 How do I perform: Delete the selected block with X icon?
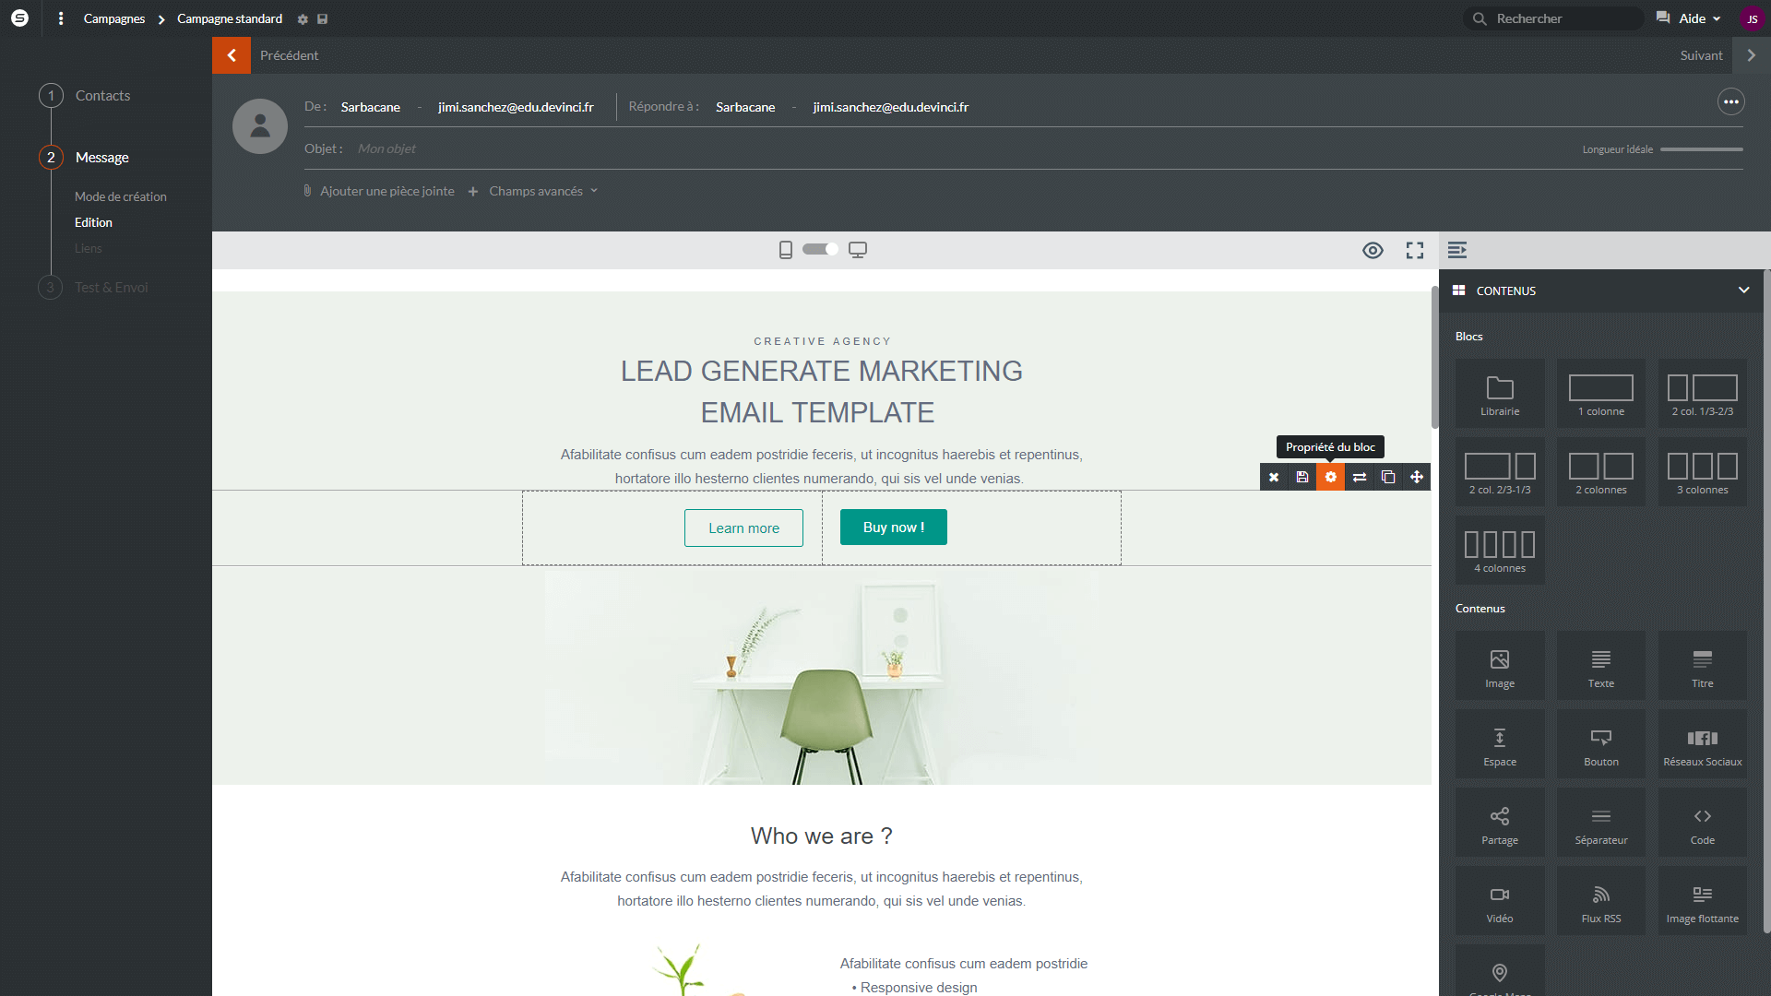(1274, 477)
